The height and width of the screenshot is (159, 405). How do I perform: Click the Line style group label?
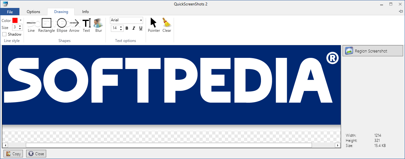[x=12, y=41]
